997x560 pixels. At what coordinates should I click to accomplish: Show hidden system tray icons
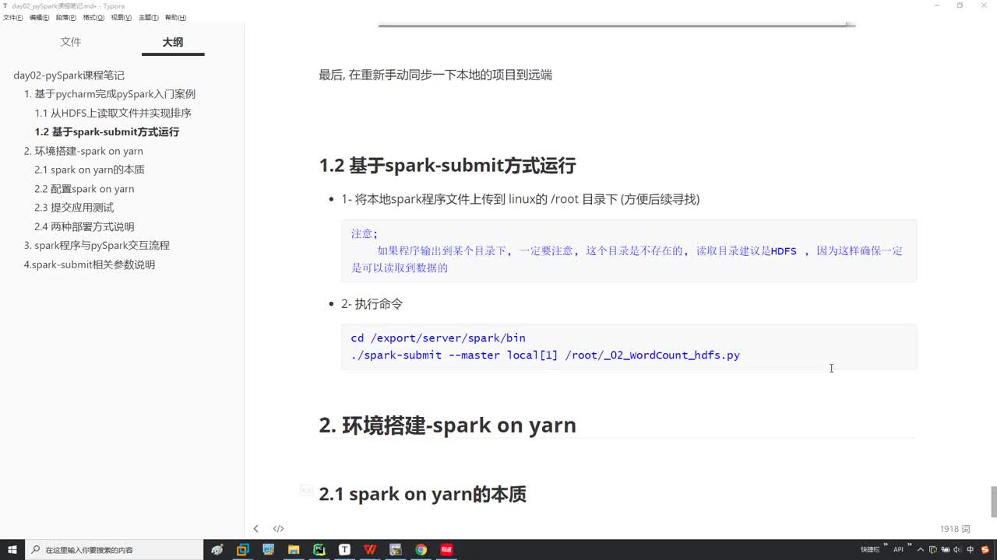921,550
